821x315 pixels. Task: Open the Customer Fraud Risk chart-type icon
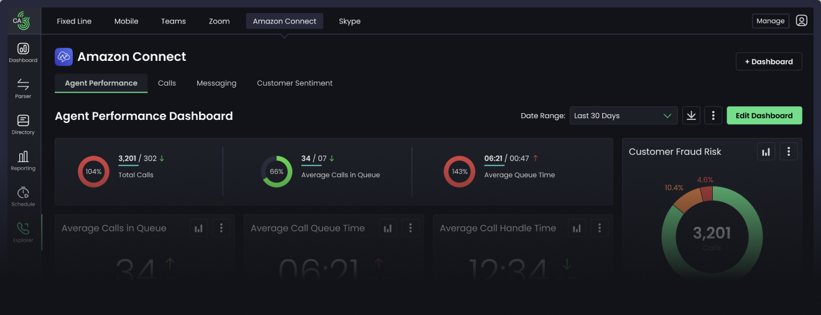point(766,152)
